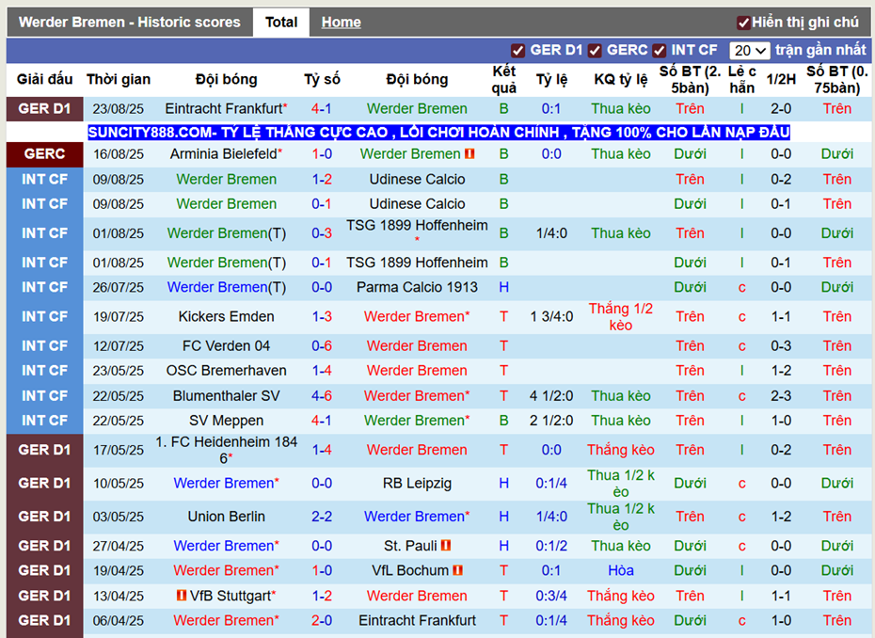Open Union Berlin team link
Viewport: 875px width, 638px height.
226,517
